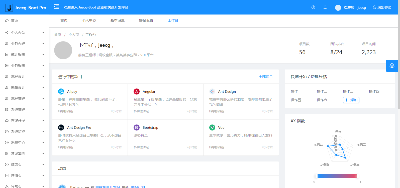
Task: Click the Angular project logo
Action: point(137,91)
